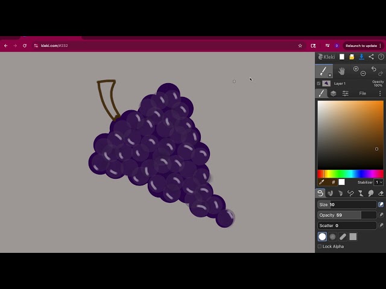The width and height of the screenshot is (386, 289).
Task: Open the browser profile avatar
Action: click(x=337, y=46)
